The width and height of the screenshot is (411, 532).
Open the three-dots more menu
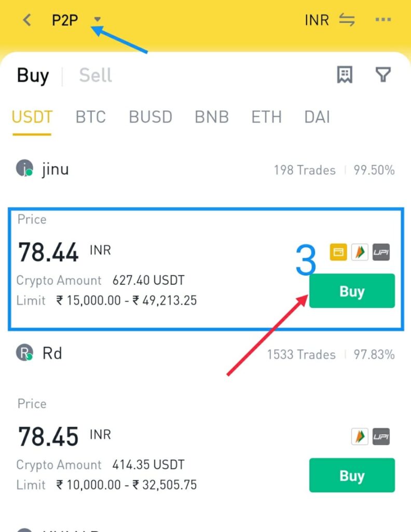click(x=383, y=20)
